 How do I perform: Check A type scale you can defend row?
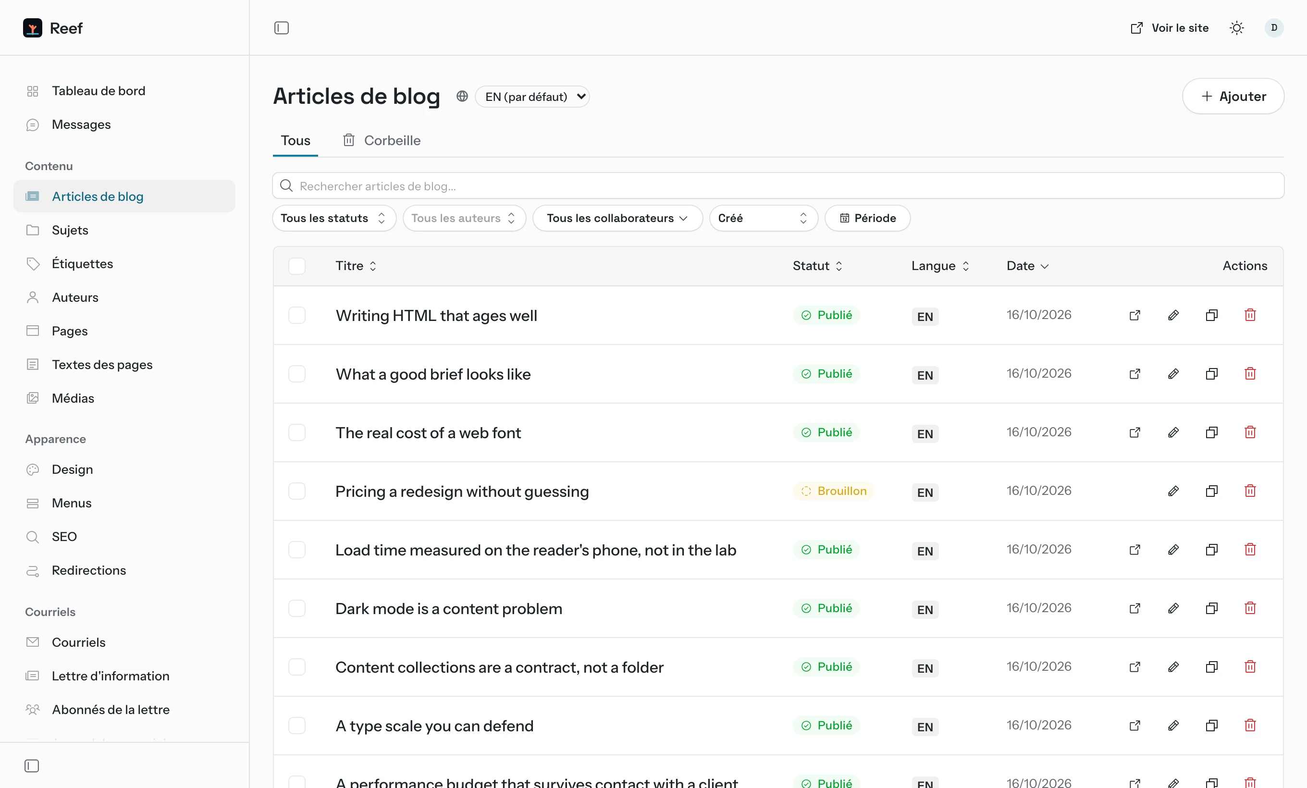pos(296,726)
